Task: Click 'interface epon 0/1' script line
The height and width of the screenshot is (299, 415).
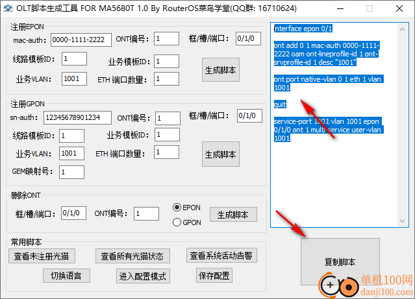Action: tap(303, 29)
